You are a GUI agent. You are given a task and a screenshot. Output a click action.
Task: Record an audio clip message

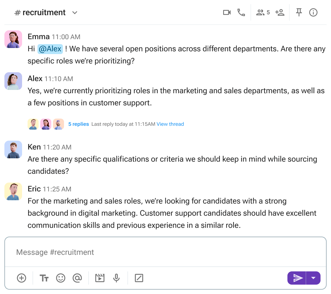pyautogui.click(x=116, y=278)
